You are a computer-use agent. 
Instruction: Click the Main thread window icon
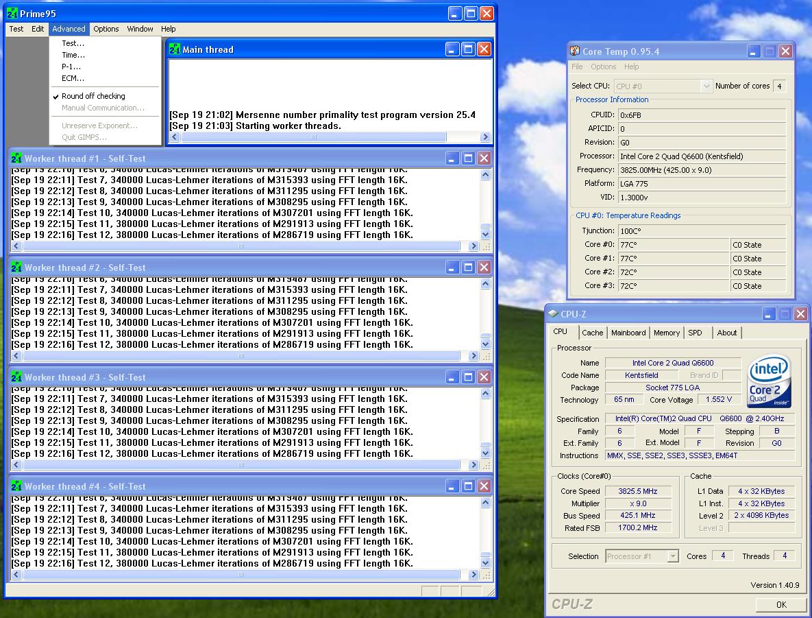click(x=175, y=49)
